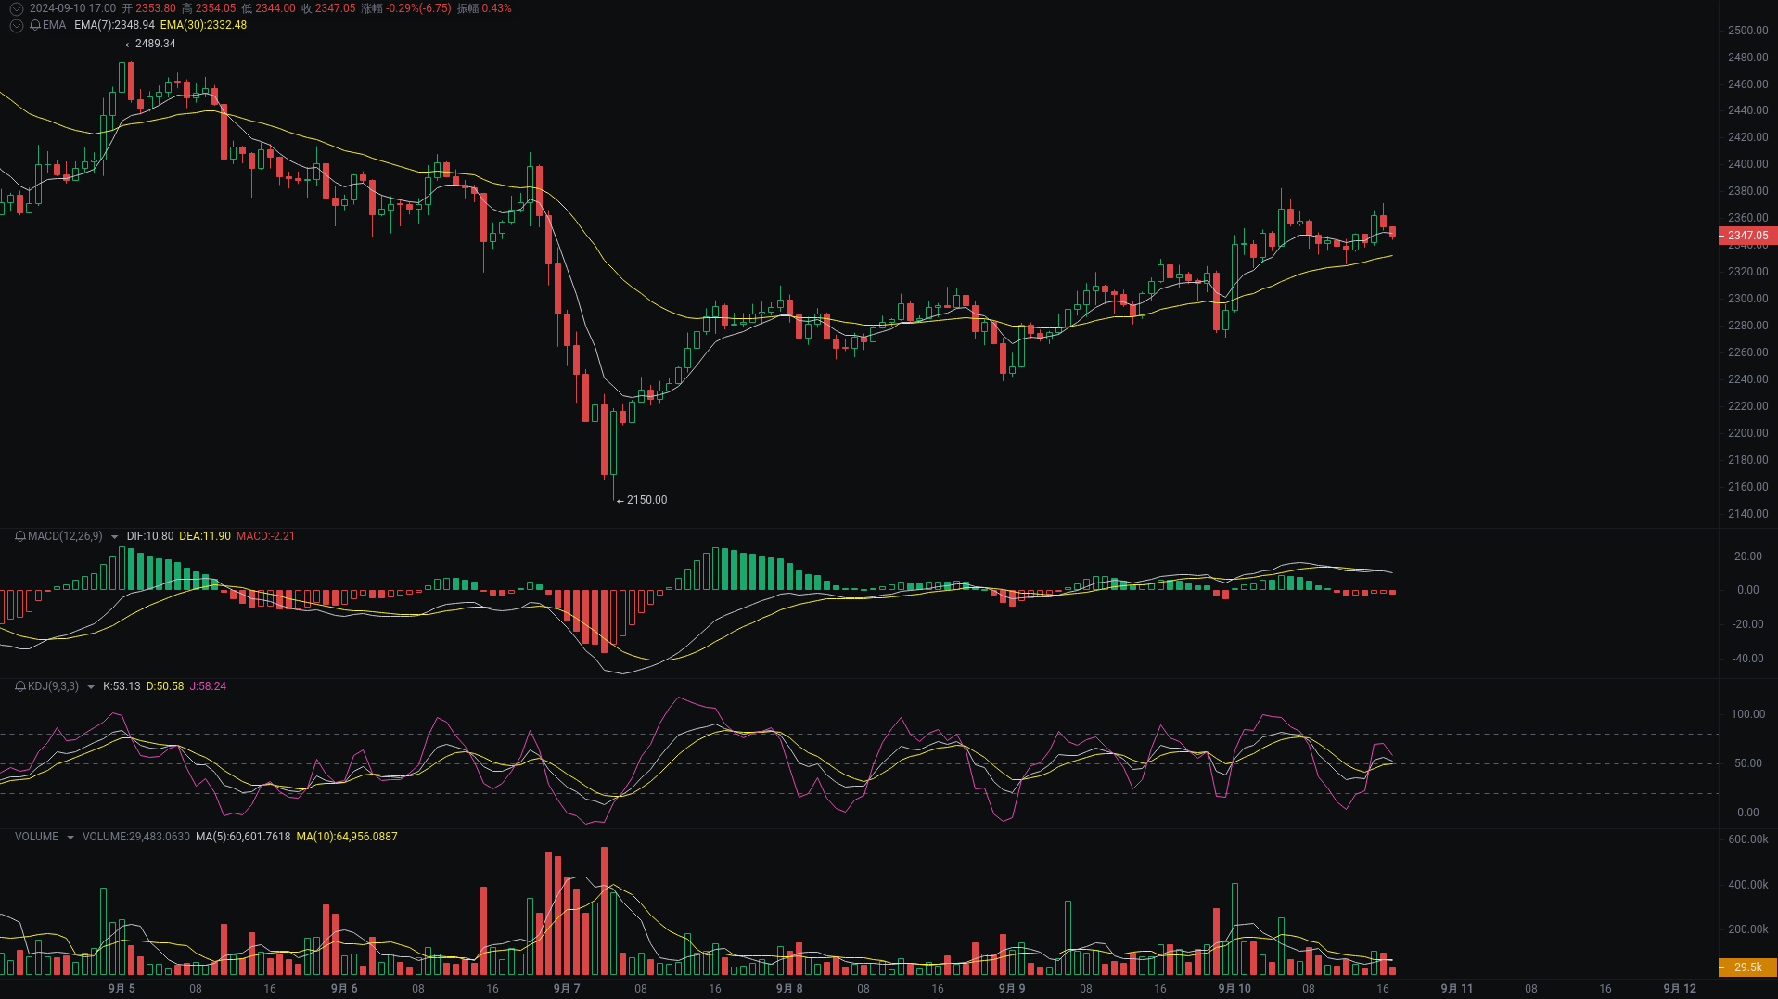This screenshot has width=1778, height=999.
Task: Click the 9月 12 date on time axis
Action: [1680, 989]
